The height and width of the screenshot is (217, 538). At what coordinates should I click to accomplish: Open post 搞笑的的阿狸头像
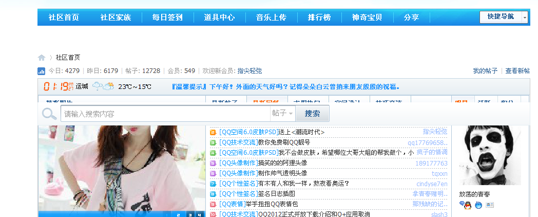pos(283,163)
